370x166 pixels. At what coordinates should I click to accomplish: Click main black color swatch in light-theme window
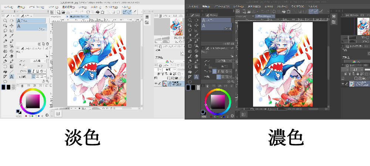pos(3,87)
